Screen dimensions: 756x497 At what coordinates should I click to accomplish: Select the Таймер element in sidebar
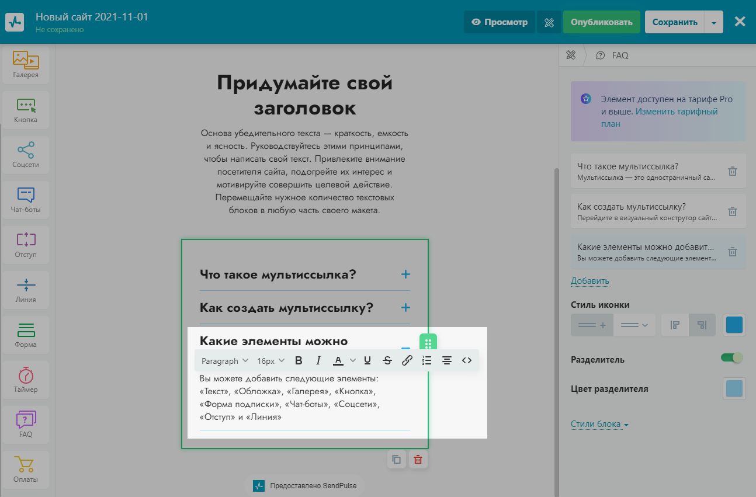coord(26,380)
